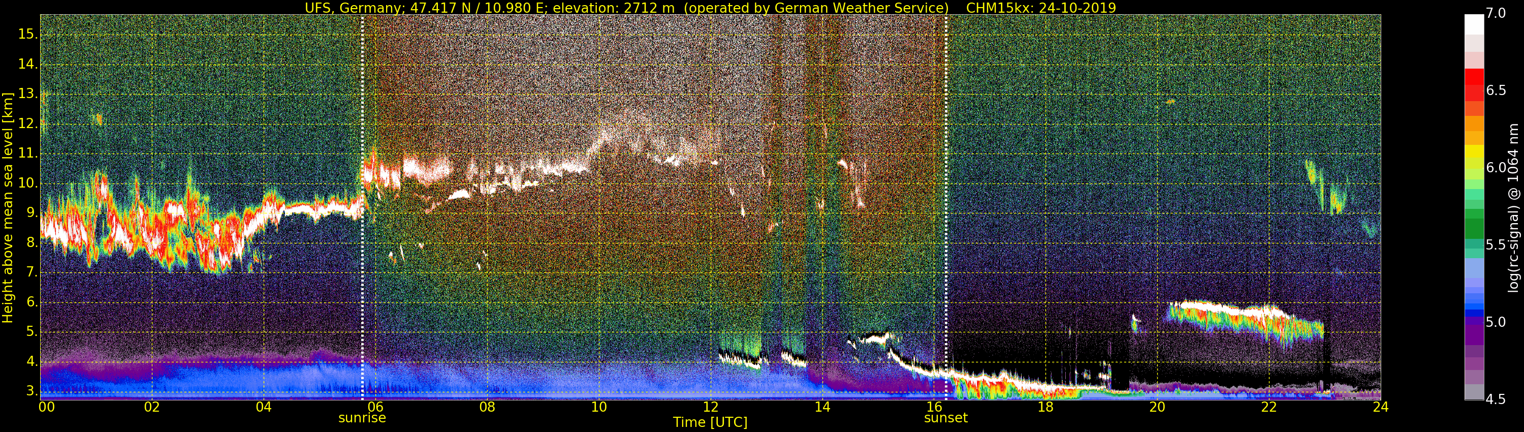This screenshot has width=1524, height=432.
Task: Click the white dotted sunset line
Action: coord(946,207)
